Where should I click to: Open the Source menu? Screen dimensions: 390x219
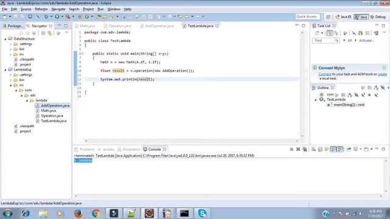pos(26,9)
